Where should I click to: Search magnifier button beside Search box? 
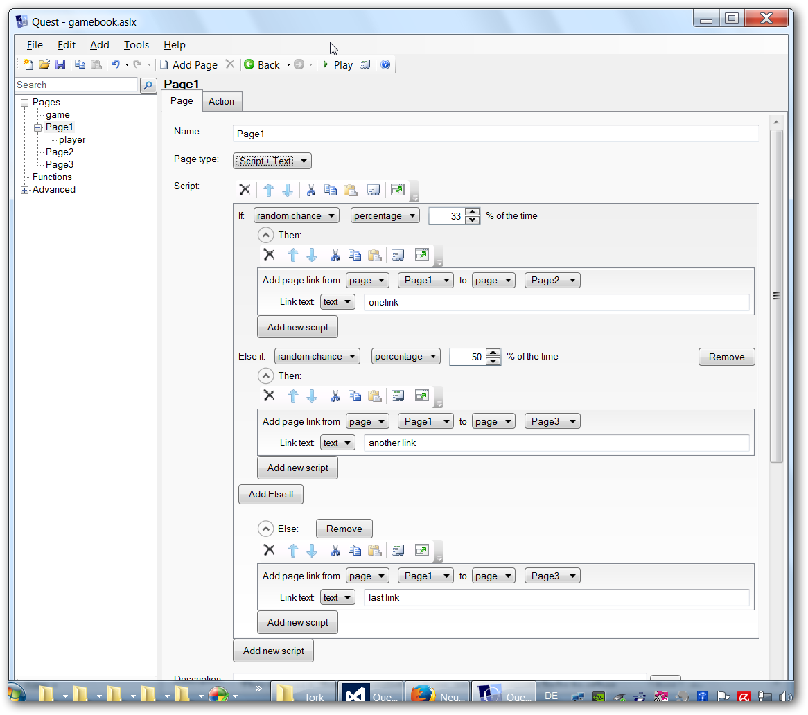click(148, 85)
